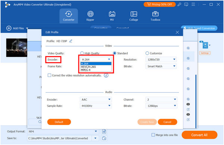Image resolution: width=224 pixels, height=145 pixels.
Task: Open the MV tab
Action: (x=112, y=16)
